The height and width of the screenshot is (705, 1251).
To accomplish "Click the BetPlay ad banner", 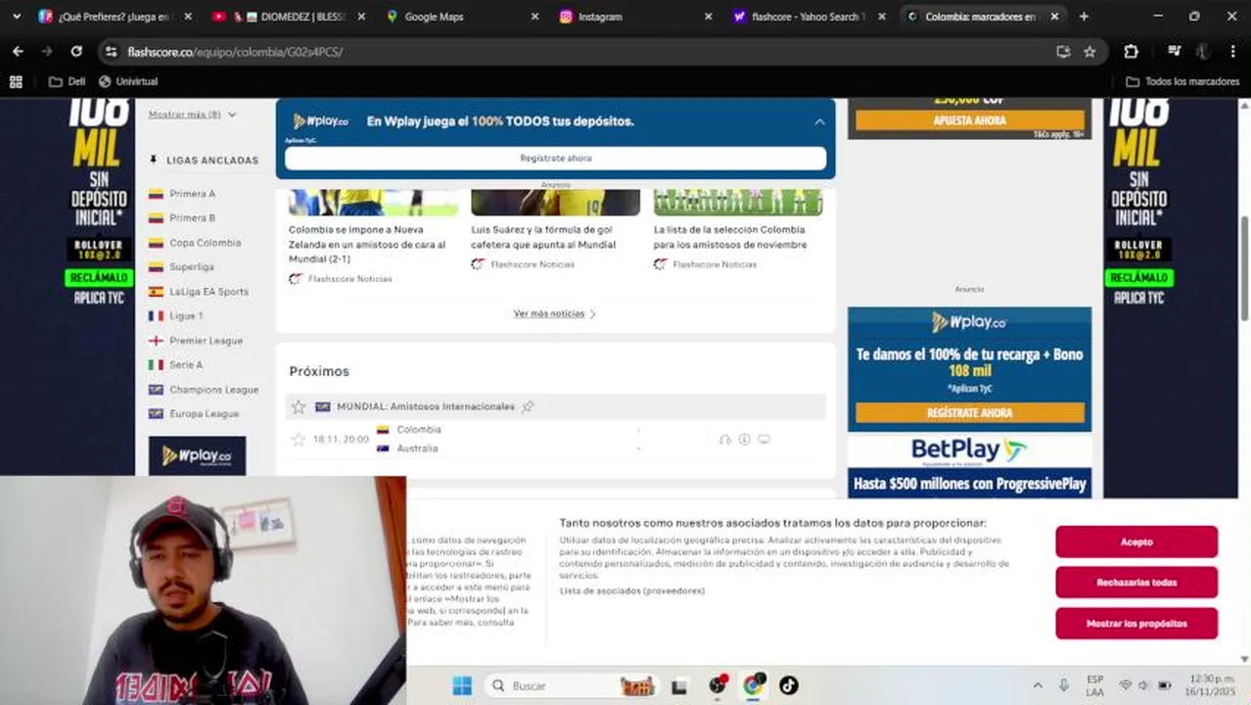I will point(969,465).
